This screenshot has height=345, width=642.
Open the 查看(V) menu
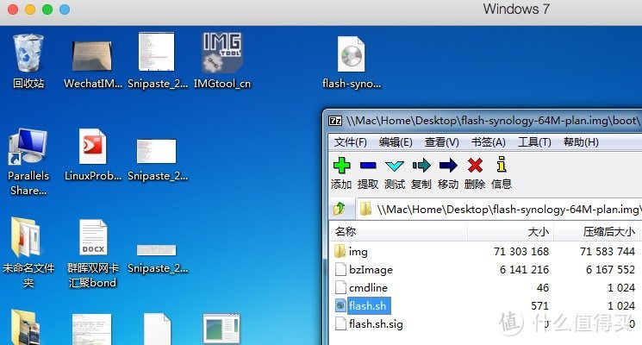point(442,142)
